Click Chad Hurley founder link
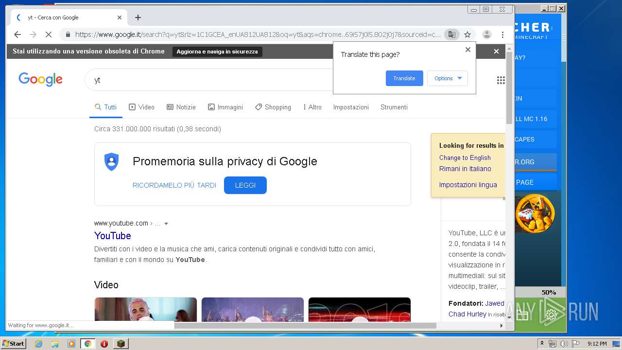This screenshot has width=622, height=350. 467,314
